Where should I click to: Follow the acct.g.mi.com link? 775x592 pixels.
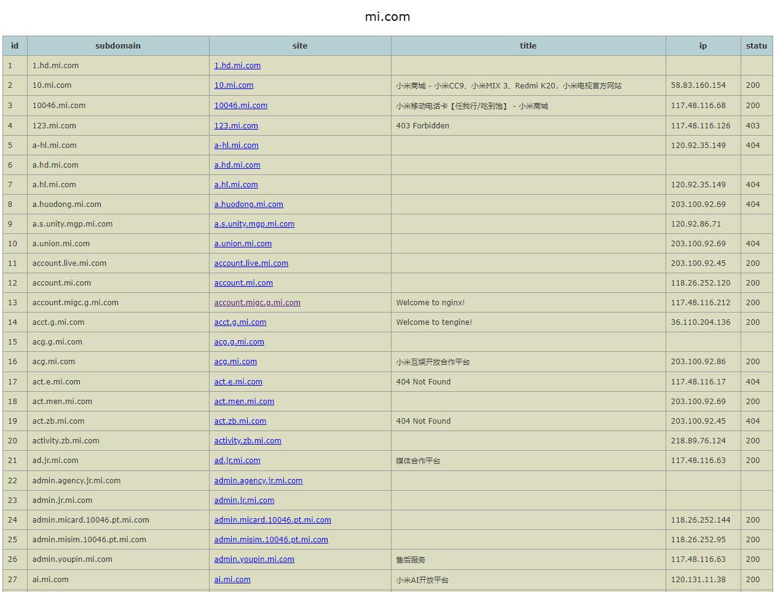(240, 322)
